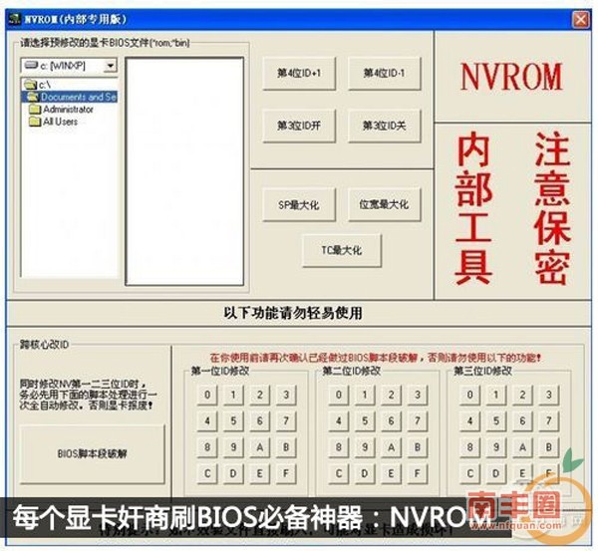Image resolution: width=598 pixels, height=551 pixels.
Task: Click the c:\ root folder icon
Action: tap(32, 85)
